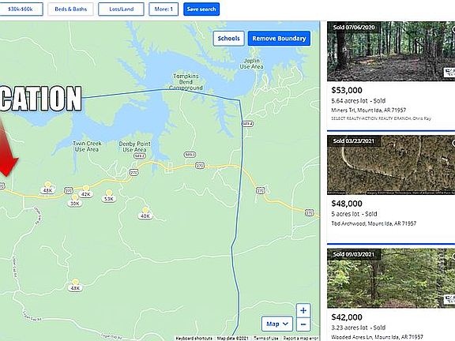The width and height of the screenshot is (455, 341).
Task: Open the $42,000 Wooded Acres listing photo
Action: (391, 278)
